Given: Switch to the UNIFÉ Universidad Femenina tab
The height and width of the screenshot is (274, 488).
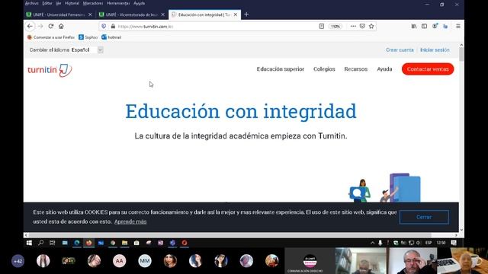Looking at the screenshot, I should click(x=59, y=14).
